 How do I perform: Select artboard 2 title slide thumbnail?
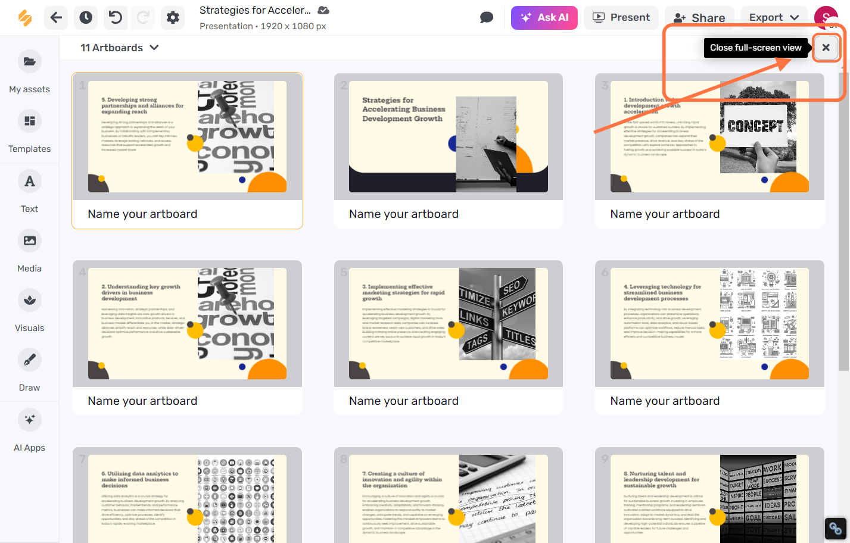pos(449,136)
